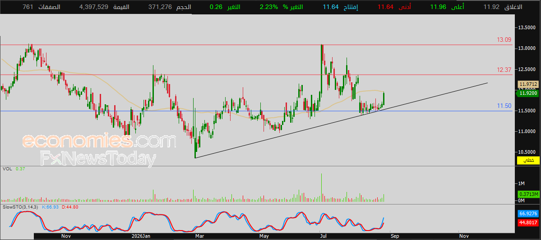Click the 11.9712 moving average tag
The width and height of the screenshot is (541, 240).
528,84
